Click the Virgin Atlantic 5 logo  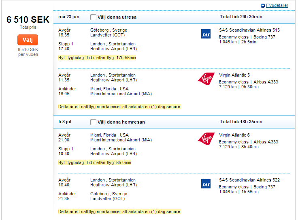(206, 79)
